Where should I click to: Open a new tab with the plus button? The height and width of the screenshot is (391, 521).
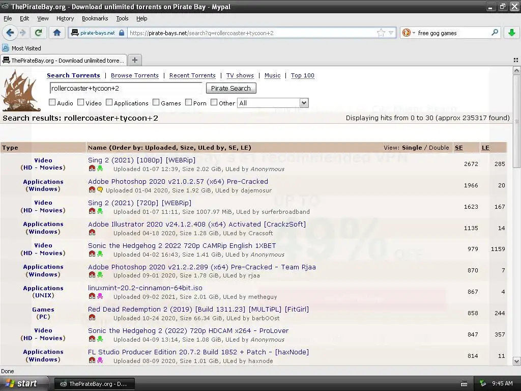134,60
